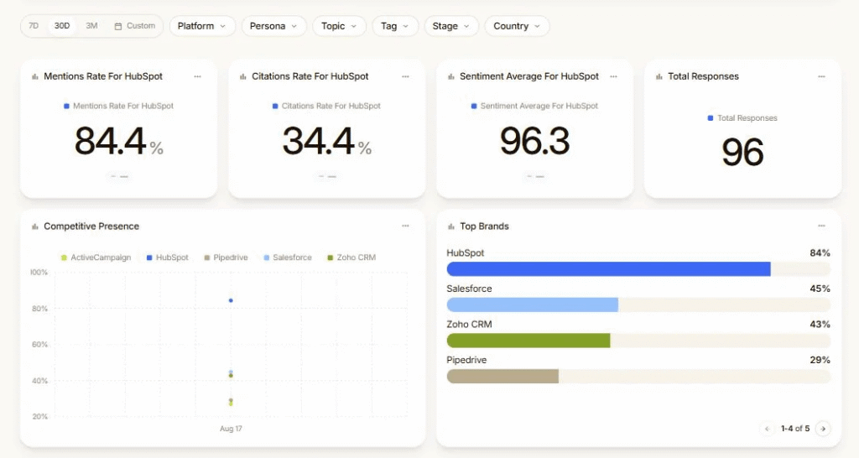Click chart icon beside Total Responses title
Screen dimensions: 859x458
click(x=659, y=76)
